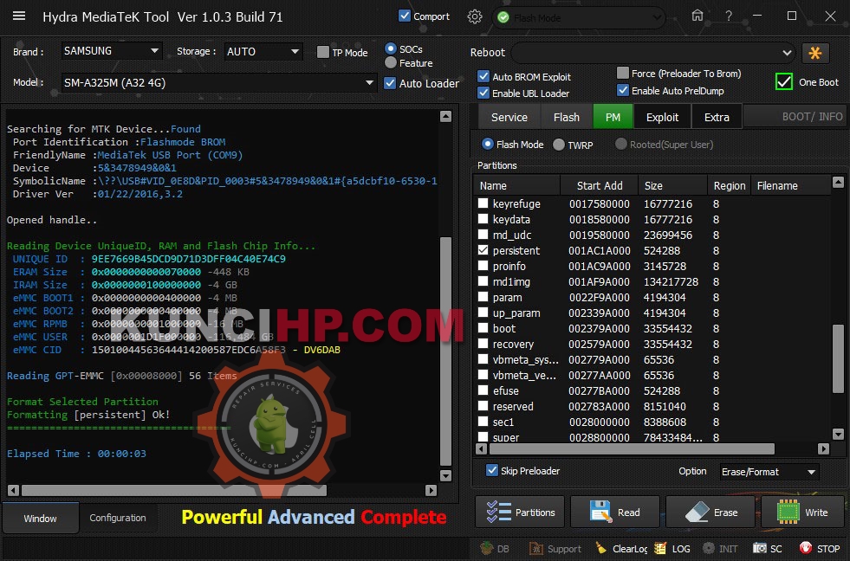The width and height of the screenshot is (850, 561).
Task: Select TWRP radio button
Action: click(x=559, y=145)
